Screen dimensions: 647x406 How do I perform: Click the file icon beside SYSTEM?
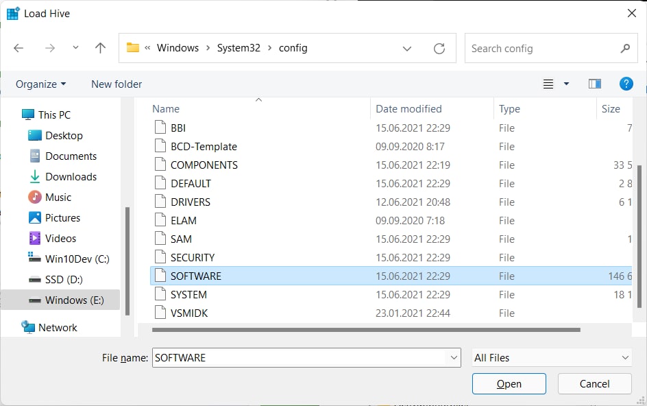pos(160,294)
